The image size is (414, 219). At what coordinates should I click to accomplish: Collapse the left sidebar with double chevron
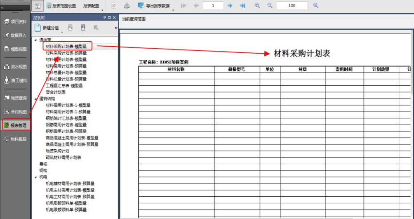2,8
